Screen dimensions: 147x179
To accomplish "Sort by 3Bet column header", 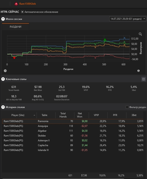I will 134,115.
